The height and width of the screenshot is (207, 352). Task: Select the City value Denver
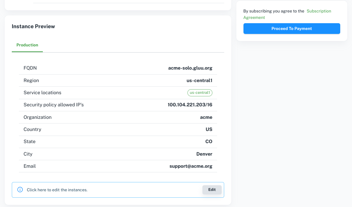click(x=204, y=154)
